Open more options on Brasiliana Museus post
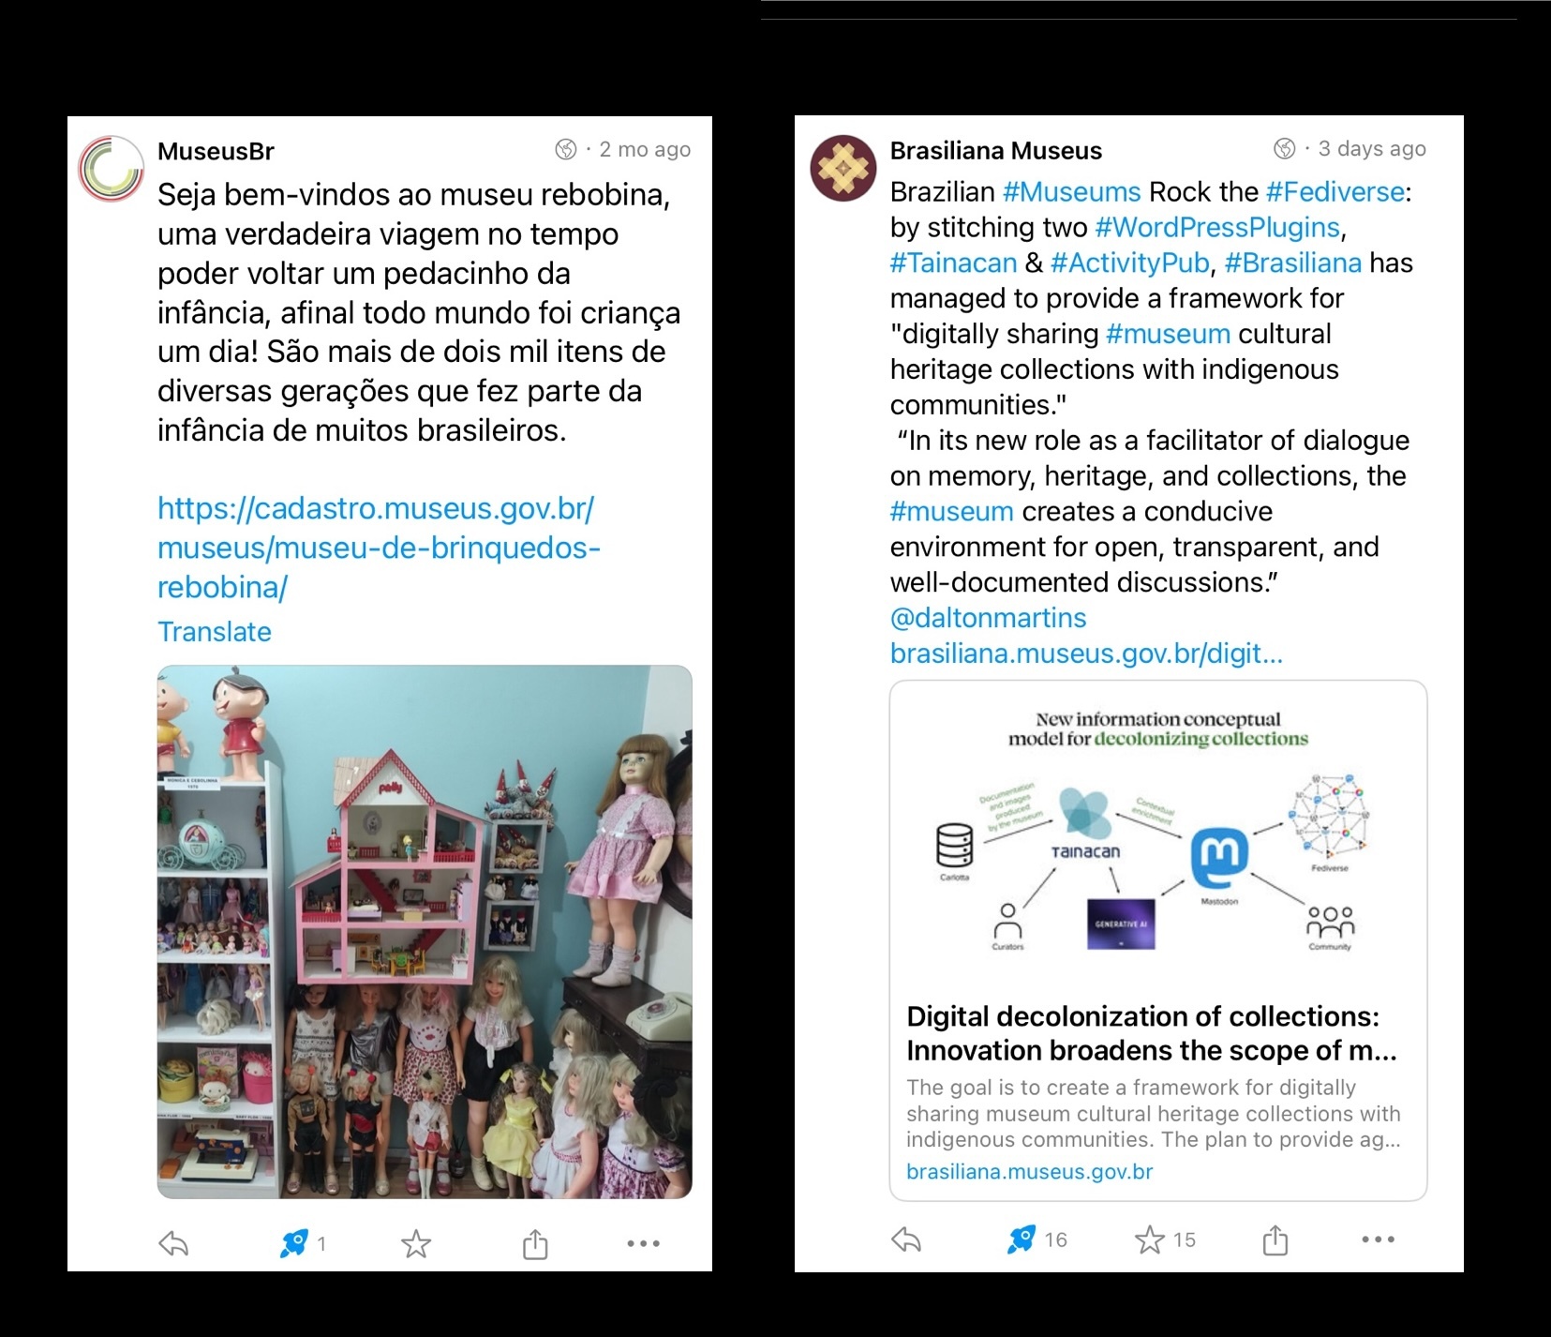Screen dimensions: 1551x1337 tap(1378, 1239)
